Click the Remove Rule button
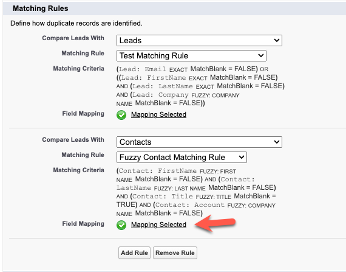Image resolution: width=346 pixels, height=272 pixels. 175,253
